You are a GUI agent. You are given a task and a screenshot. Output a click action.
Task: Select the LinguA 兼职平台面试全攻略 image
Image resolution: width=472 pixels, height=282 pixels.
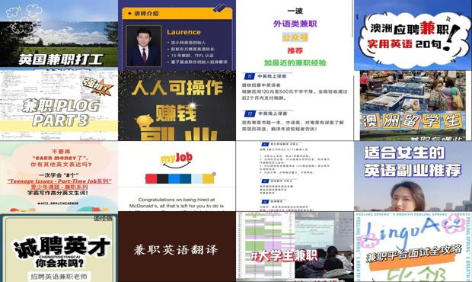413,247
